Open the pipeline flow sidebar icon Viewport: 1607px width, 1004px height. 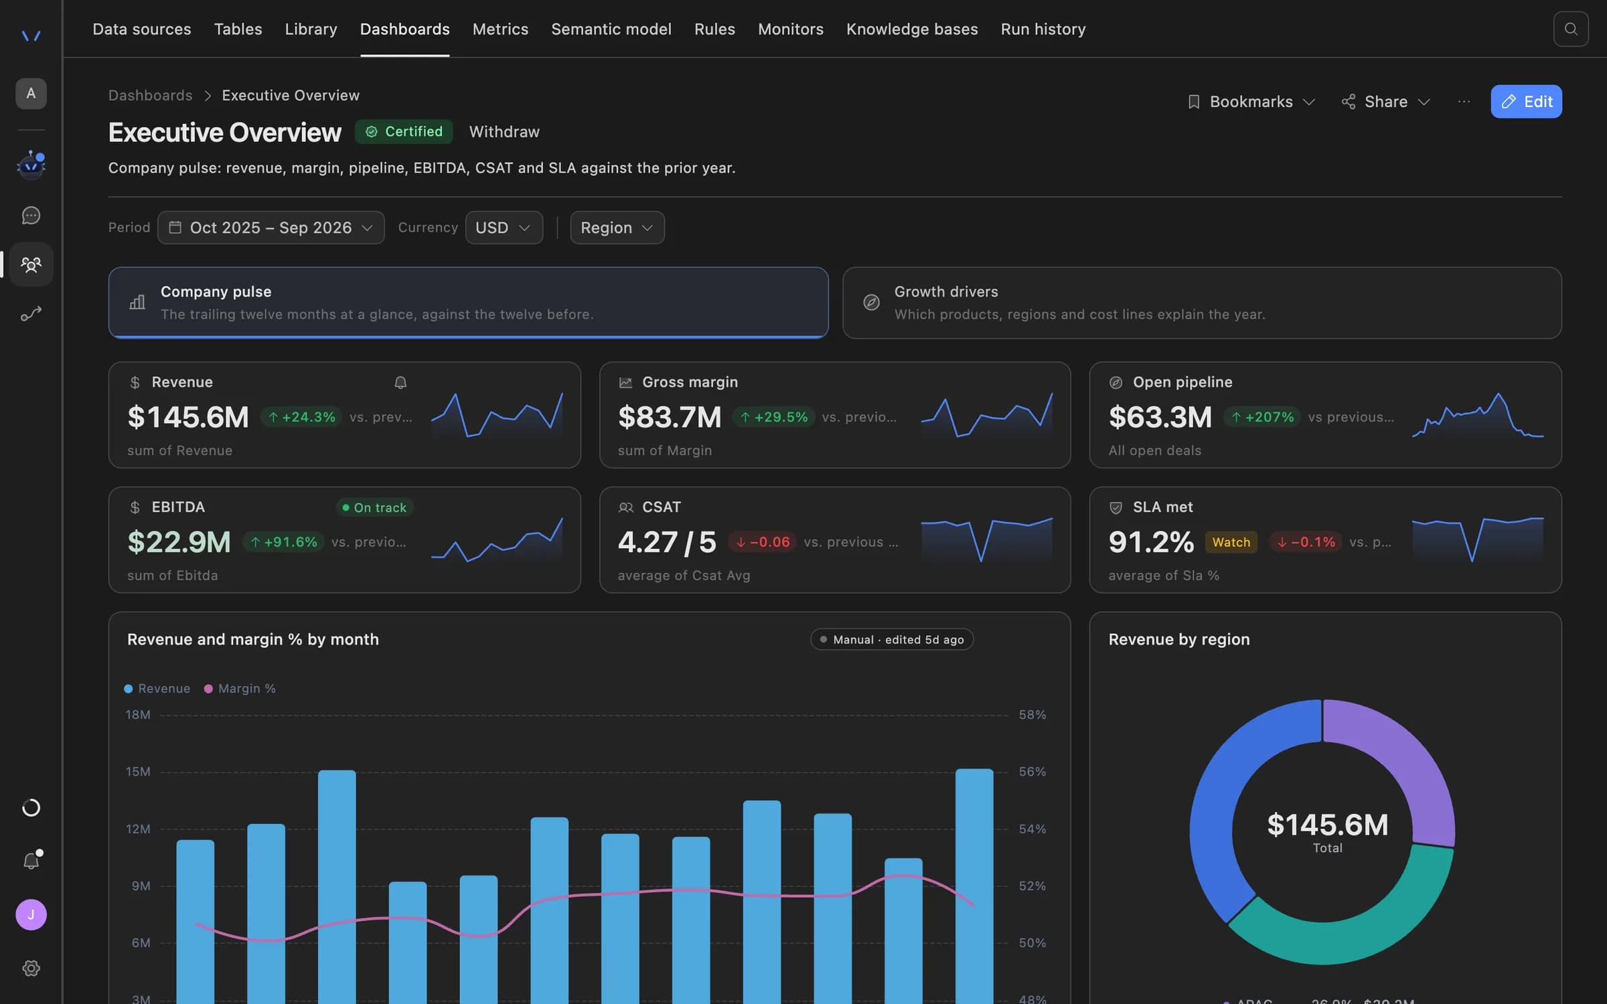31,314
